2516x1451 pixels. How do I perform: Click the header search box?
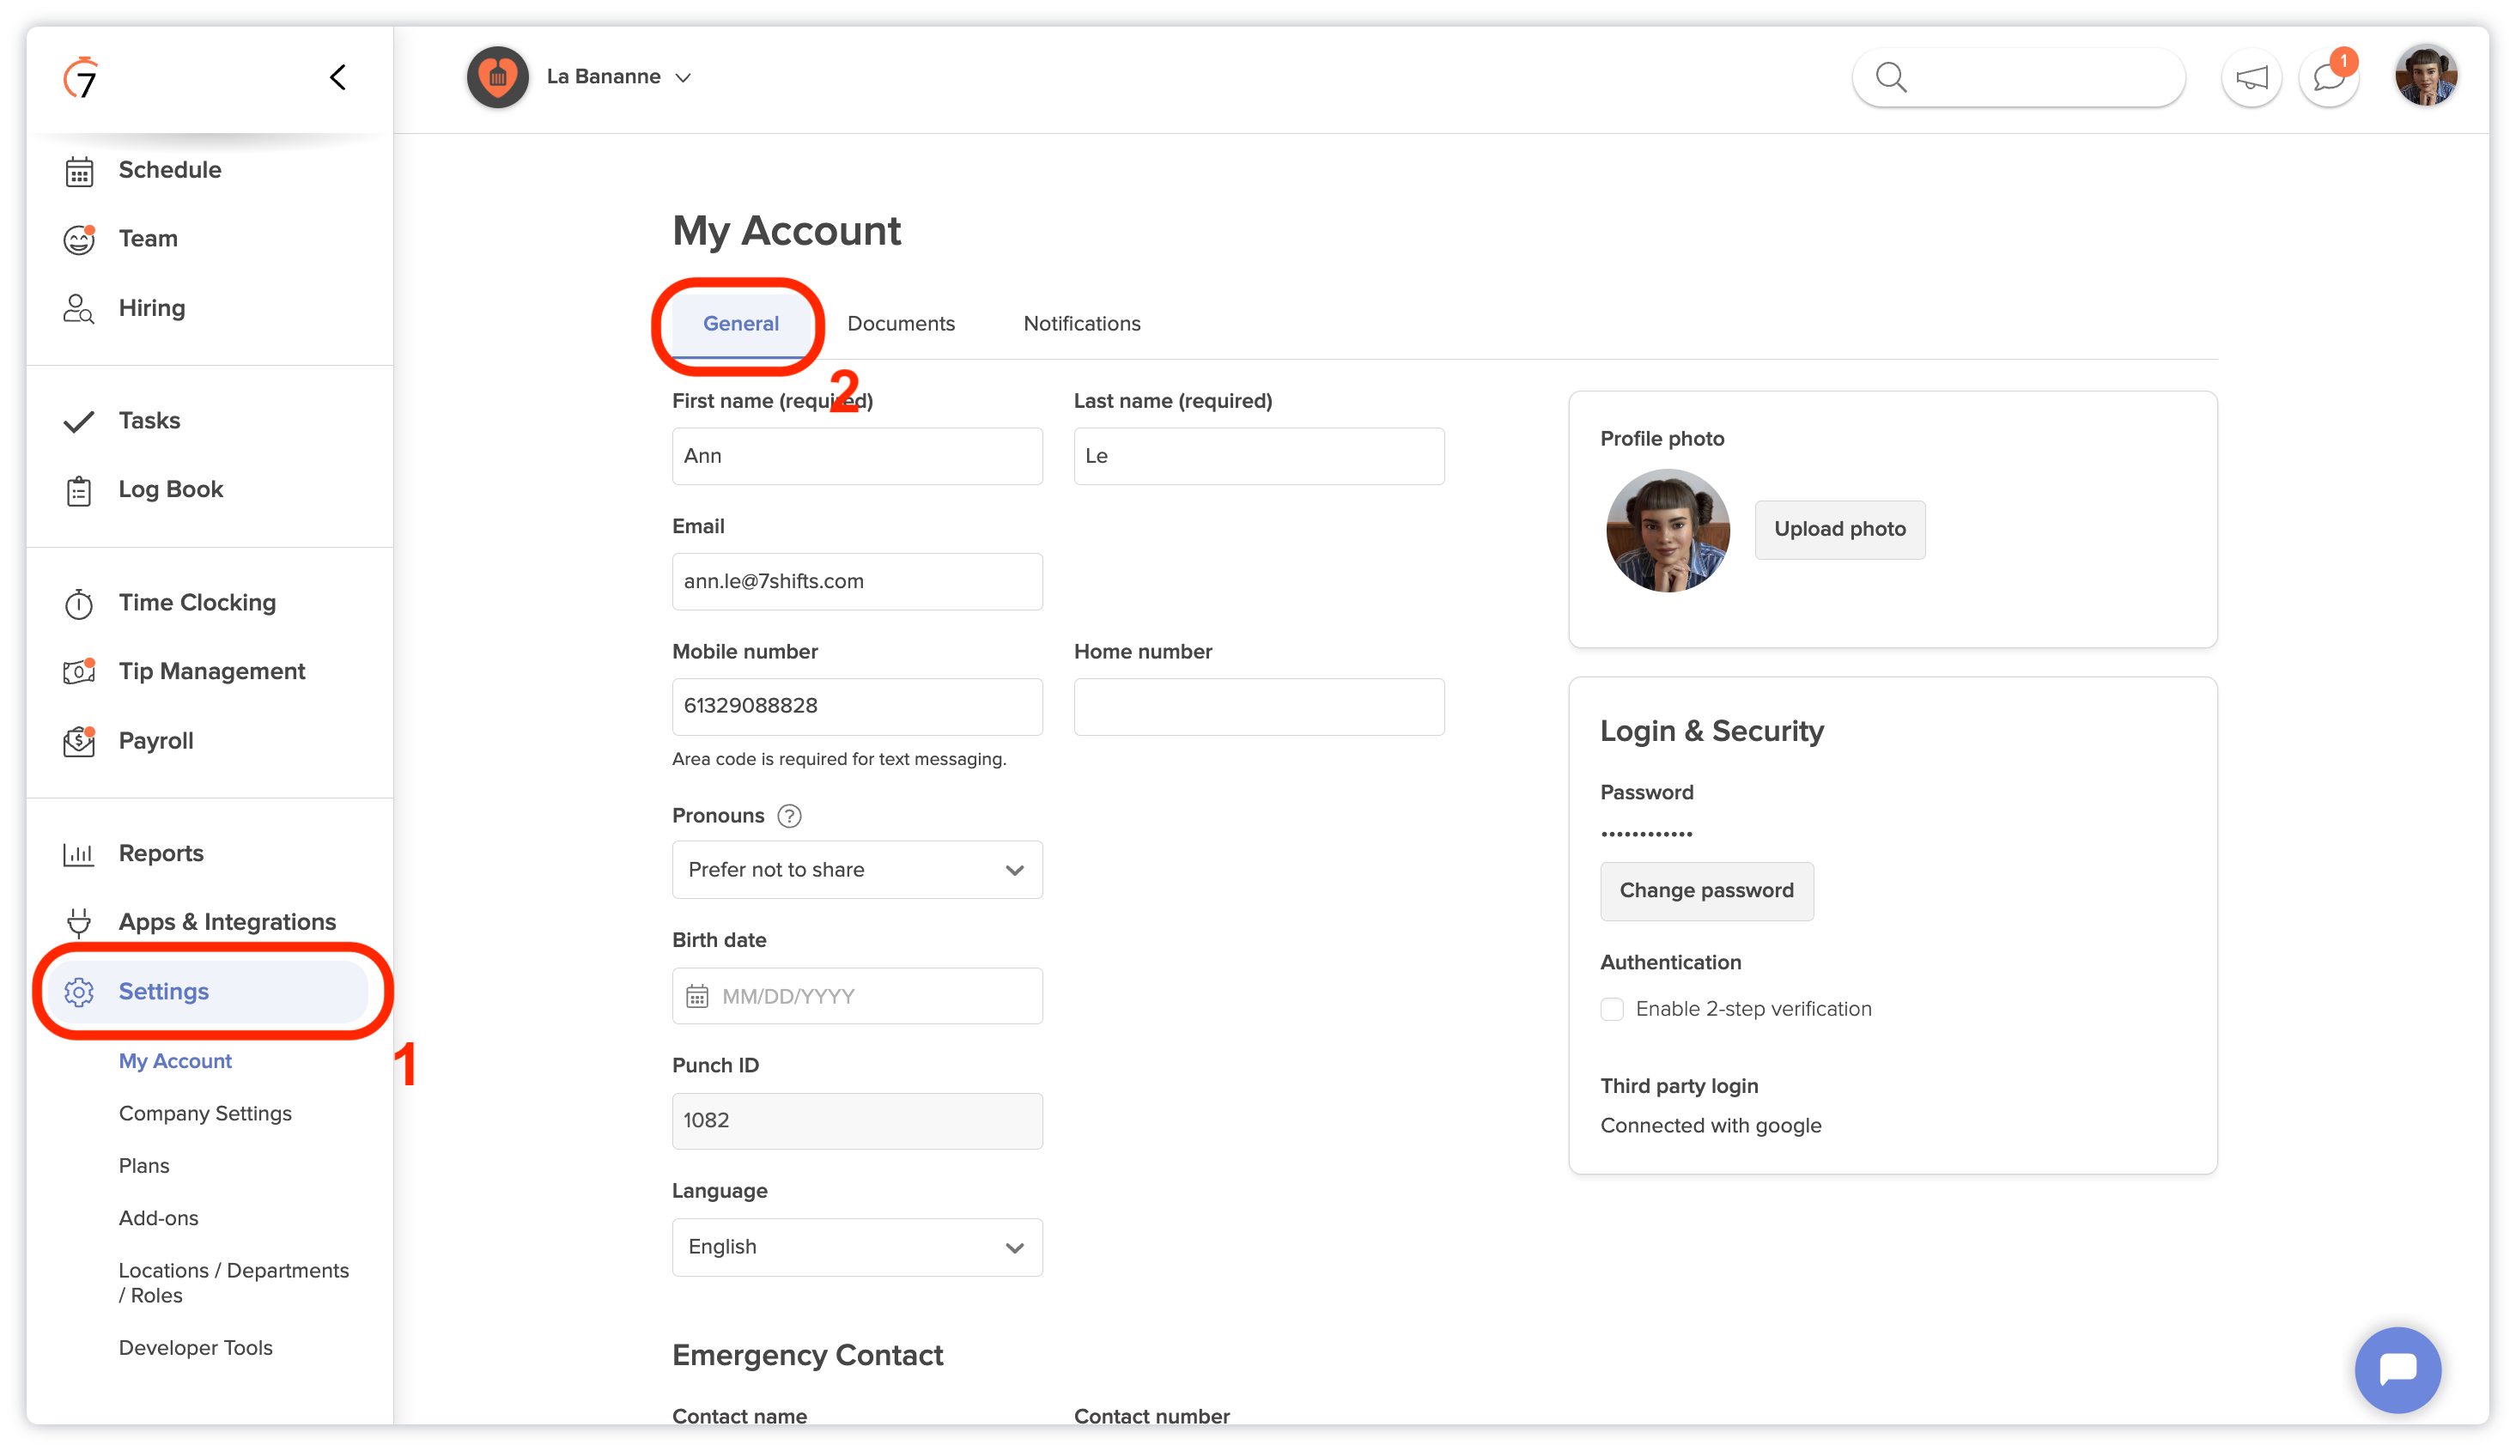[x=2019, y=78]
